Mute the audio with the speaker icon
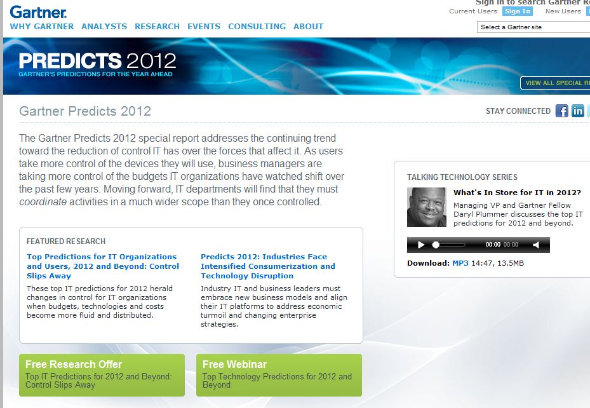This screenshot has height=408, width=590. point(536,245)
